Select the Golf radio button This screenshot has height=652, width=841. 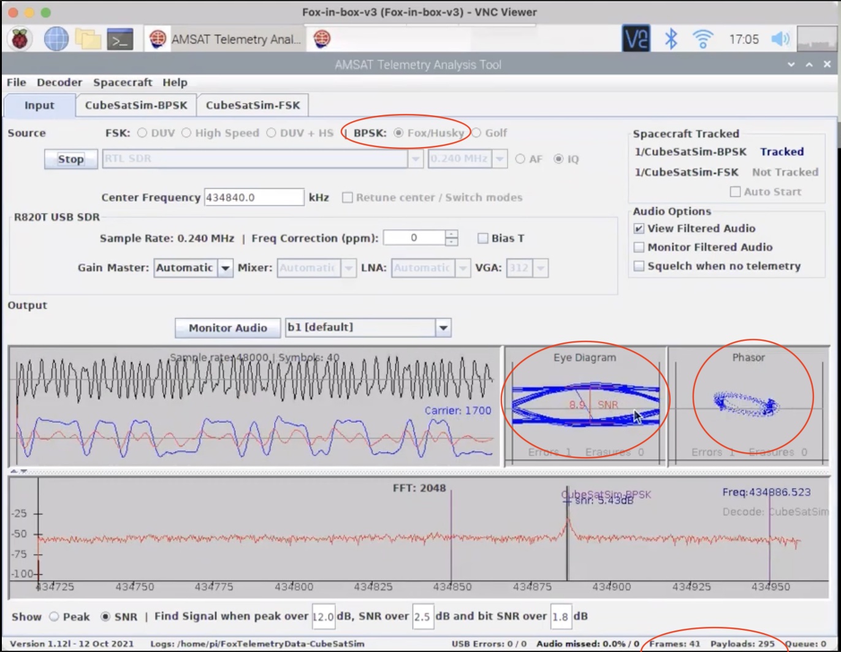tap(476, 133)
